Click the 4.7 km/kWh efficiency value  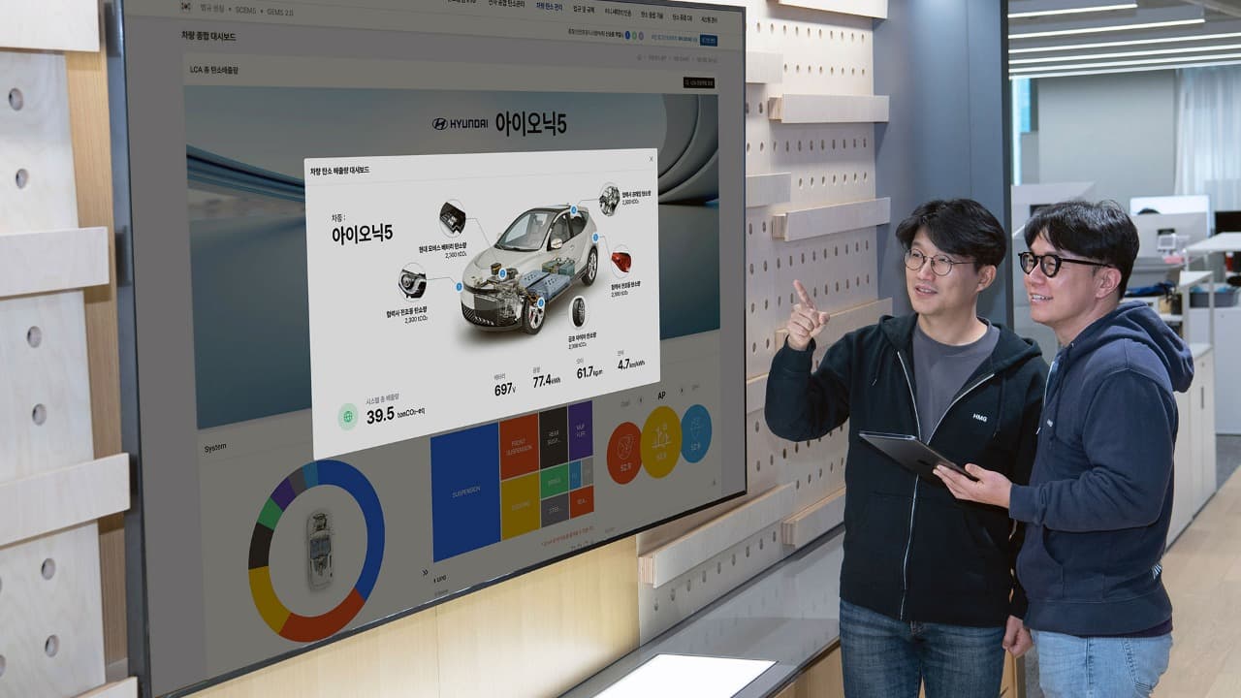click(630, 365)
